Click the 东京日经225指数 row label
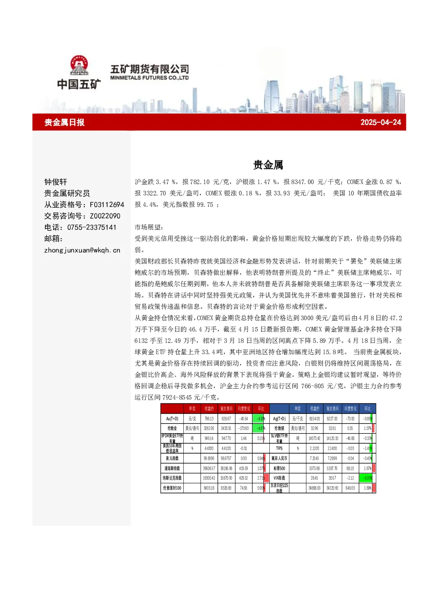 [279, 488]
